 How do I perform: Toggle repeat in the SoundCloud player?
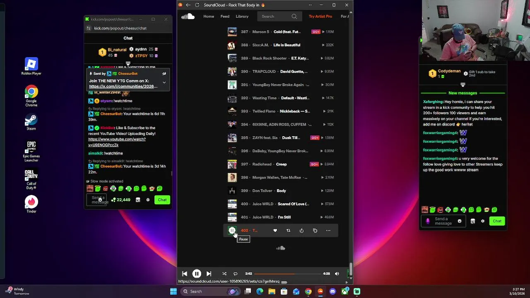coord(236,274)
